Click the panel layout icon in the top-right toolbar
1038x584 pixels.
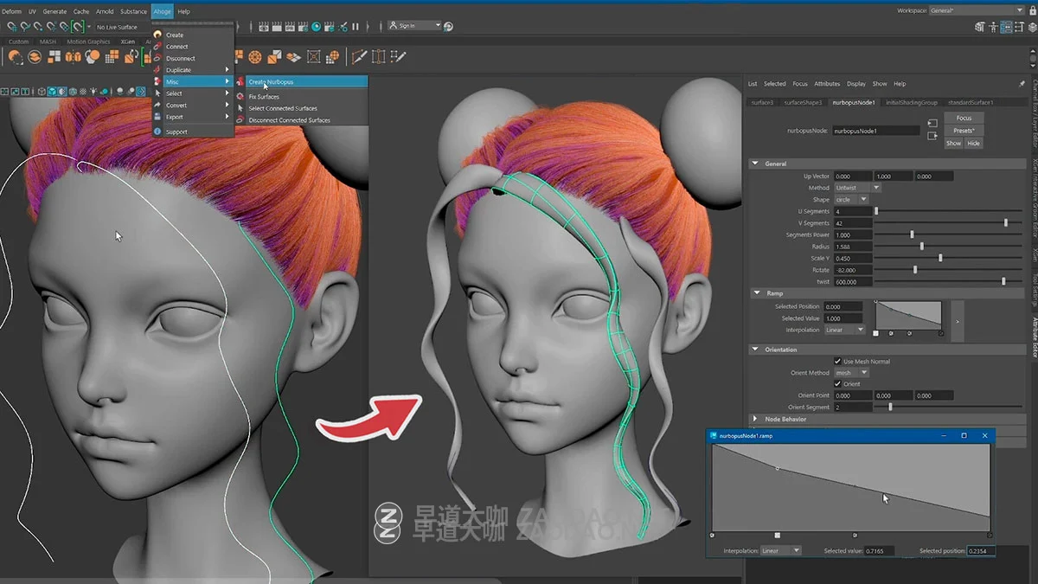[1008, 27]
